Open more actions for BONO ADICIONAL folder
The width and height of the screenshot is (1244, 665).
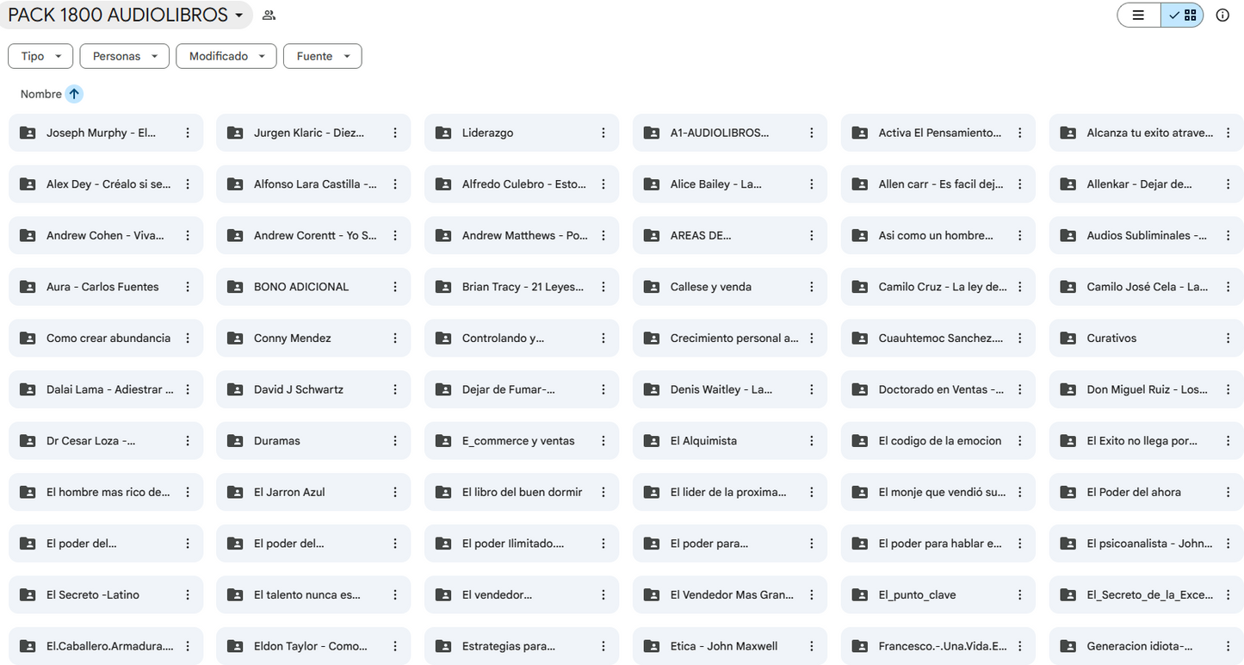(395, 287)
